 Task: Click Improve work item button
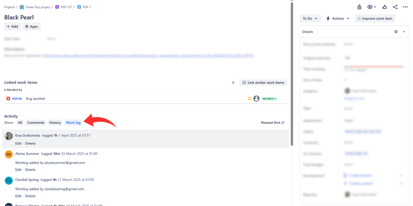(x=375, y=19)
